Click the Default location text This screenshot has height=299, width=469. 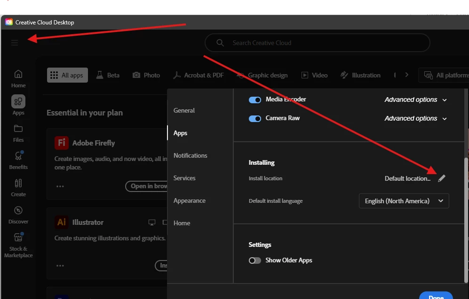coord(407,178)
